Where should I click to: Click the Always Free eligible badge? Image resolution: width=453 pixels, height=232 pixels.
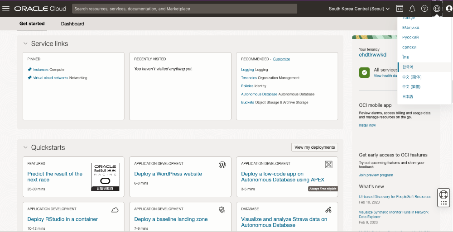(323, 189)
